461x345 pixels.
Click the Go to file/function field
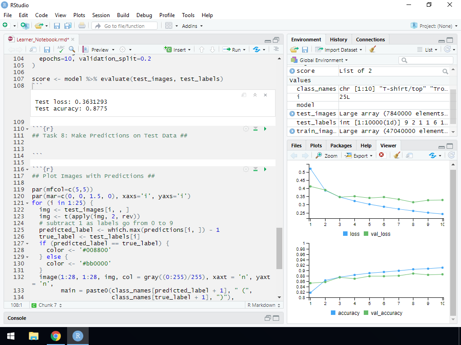pyautogui.click(x=124, y=26)
